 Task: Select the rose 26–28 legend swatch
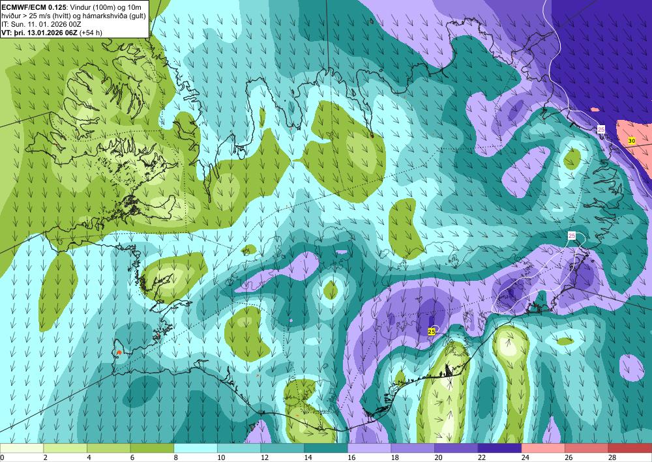pyautogui.click(x=587, y=448)
